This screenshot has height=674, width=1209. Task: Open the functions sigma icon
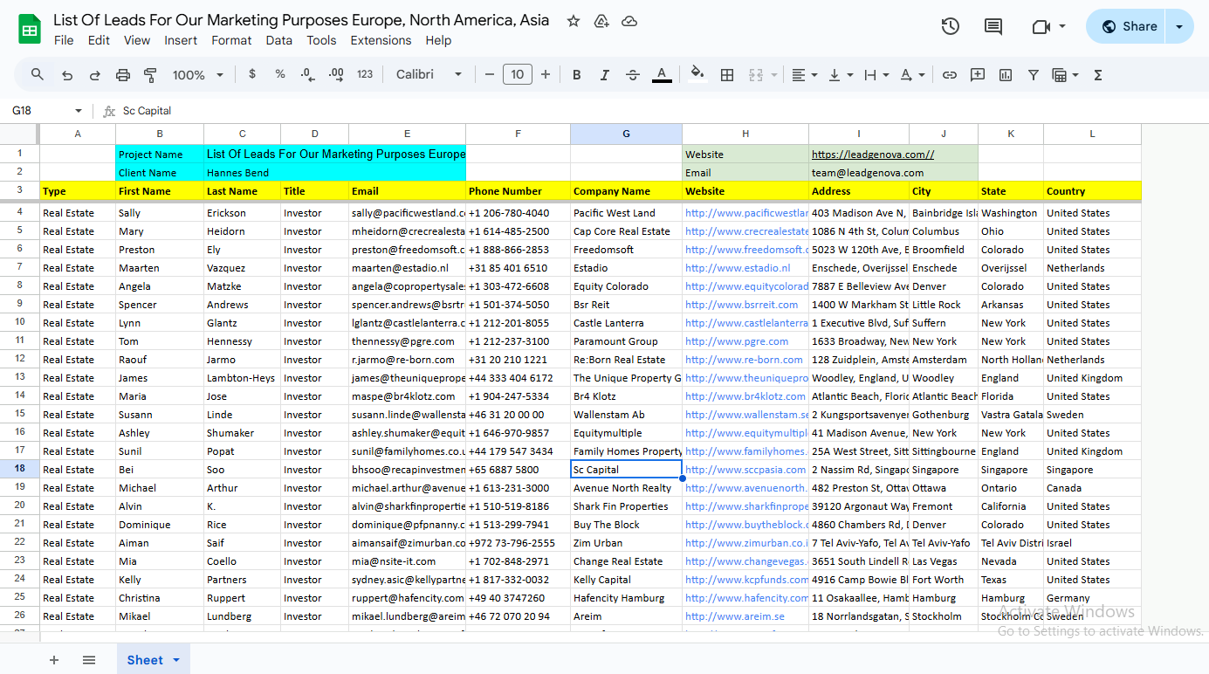pos(1098,75)
